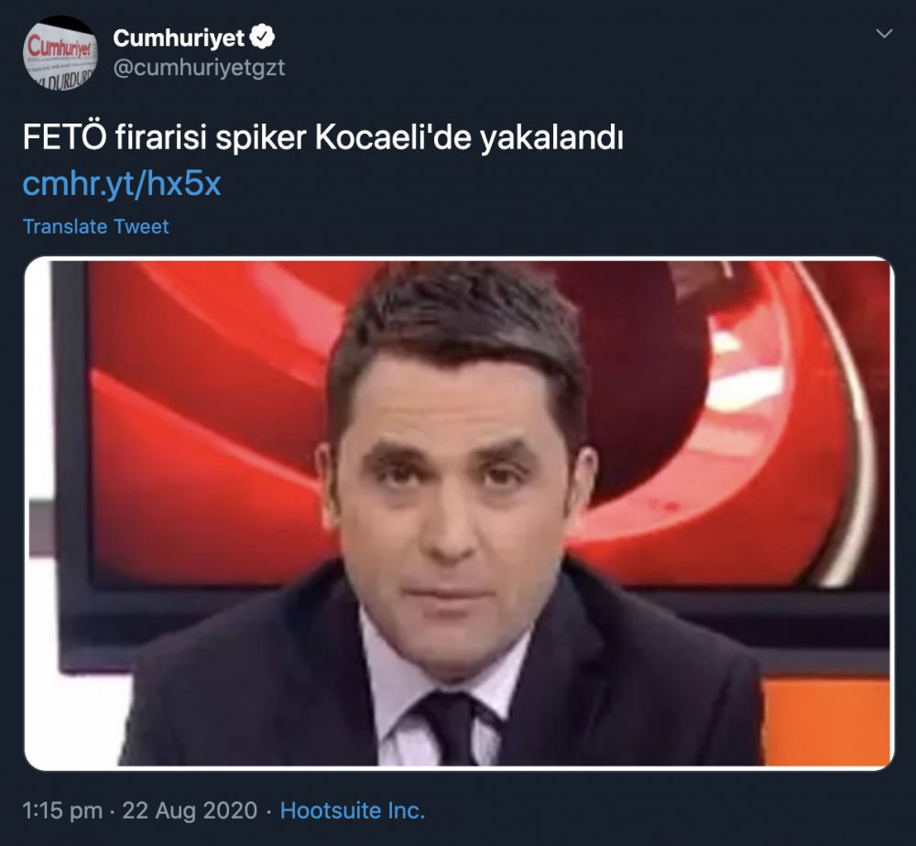Click the word spiker in the tweet
Viewport: 916px width, 846px height.
point(260,139)
